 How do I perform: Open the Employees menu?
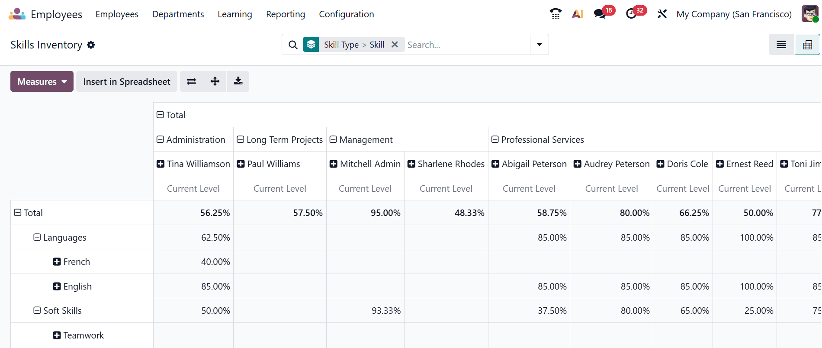click(117, 14)
